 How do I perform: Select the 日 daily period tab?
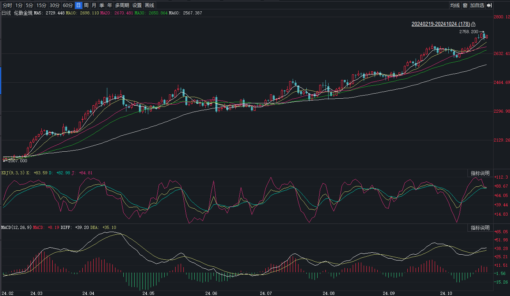(78, 5)
